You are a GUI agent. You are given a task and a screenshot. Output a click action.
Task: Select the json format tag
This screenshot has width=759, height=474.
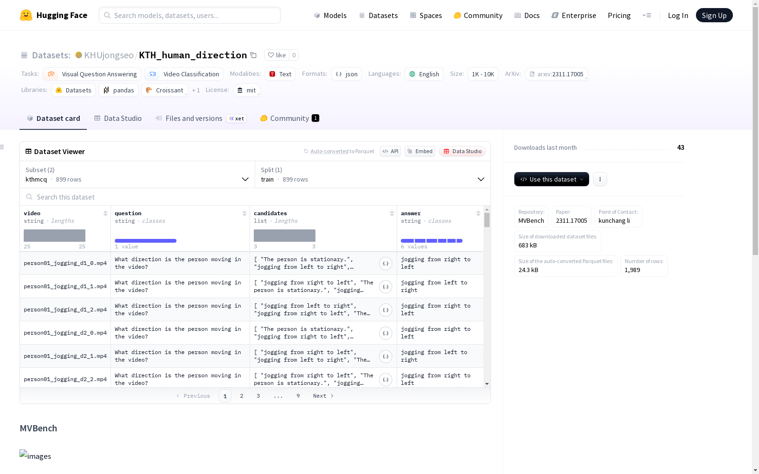pos(346,74)
